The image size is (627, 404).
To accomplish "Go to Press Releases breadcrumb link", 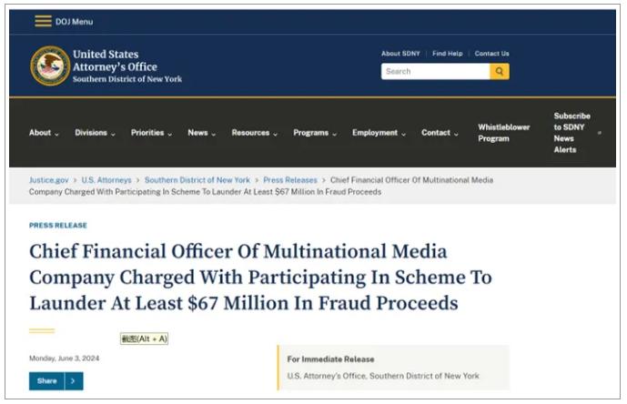I will (x=290, y=180).
